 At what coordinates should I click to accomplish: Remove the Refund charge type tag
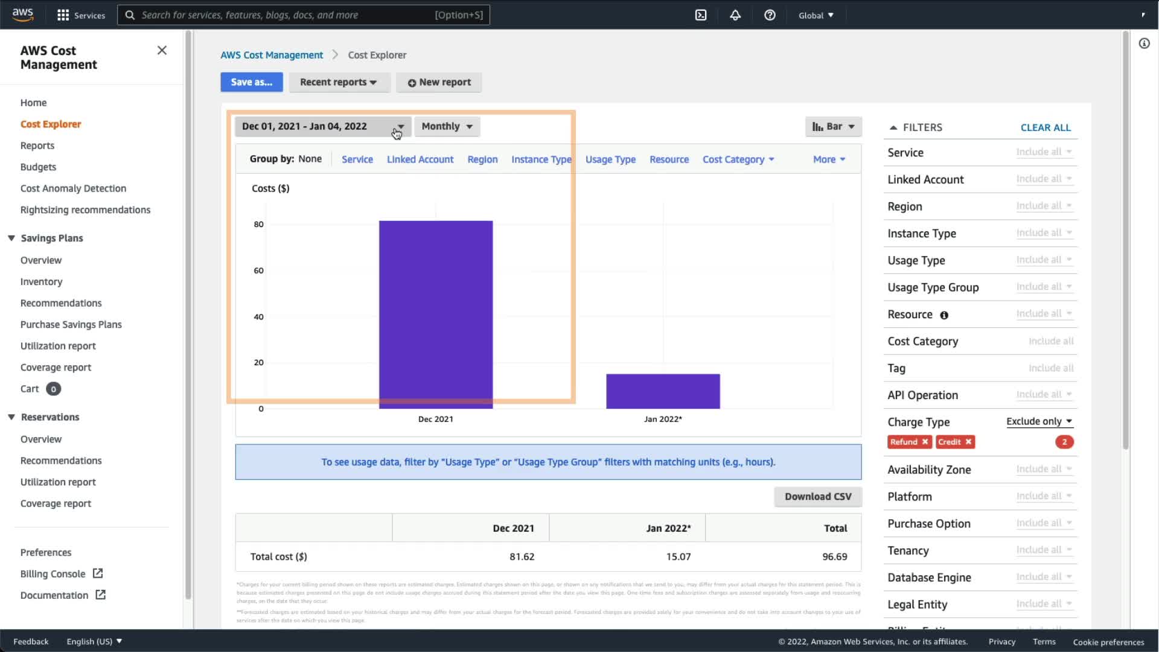[925, 442]
